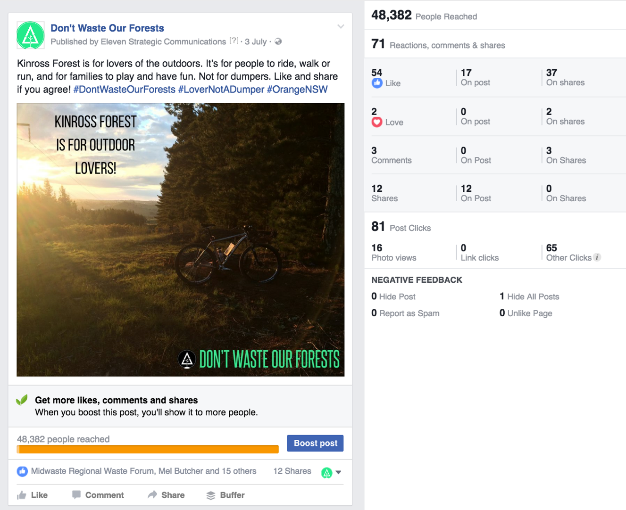Expand the post-as page identity dropdown
Screen dimensions: 626x510
click(331, 472)
